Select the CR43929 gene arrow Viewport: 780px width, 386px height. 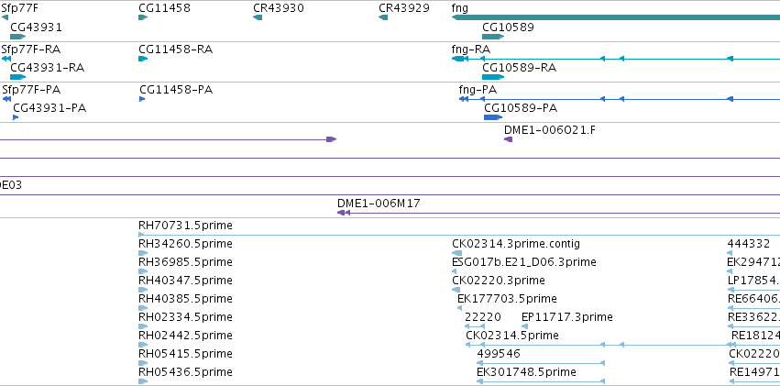pos(383,17)
